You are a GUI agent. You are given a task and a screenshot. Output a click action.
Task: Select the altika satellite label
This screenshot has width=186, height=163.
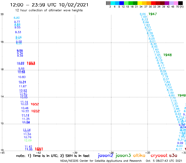tap(139, 155)
